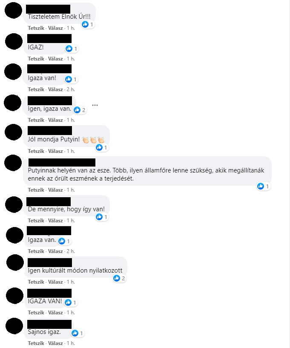290x348 pixels.
Task: Open reactions on 'Putyinnak helyén van az esze' comment
Action: pyautogui.click(x=264, y=186)
